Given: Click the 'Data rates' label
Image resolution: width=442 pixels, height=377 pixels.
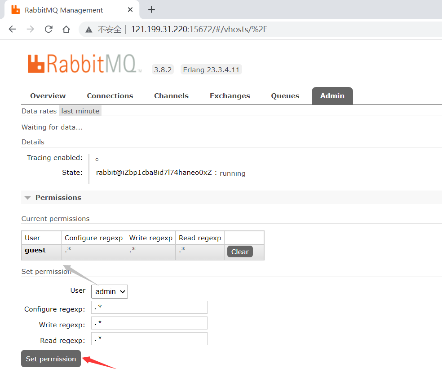Looking at the screenshot, I should (39, 111).
